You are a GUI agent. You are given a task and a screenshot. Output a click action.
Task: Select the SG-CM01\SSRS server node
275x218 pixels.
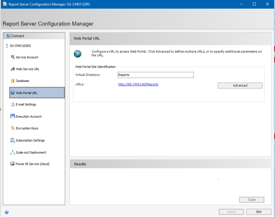pyautogui.click(x=20, y=46)
